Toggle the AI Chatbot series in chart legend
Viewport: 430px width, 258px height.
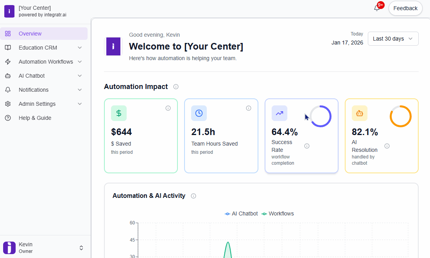point(241,214)
